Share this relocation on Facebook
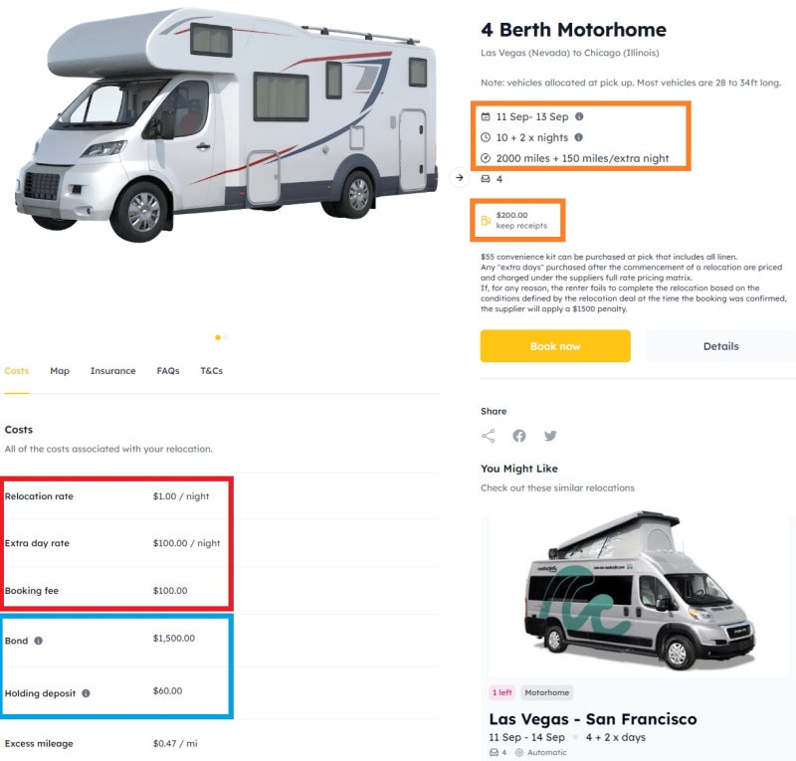The height and width of the screenshot is (761, 796). click(519, 436)
